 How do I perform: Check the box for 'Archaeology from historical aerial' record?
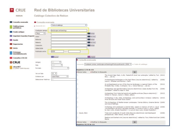click(77, 93)
